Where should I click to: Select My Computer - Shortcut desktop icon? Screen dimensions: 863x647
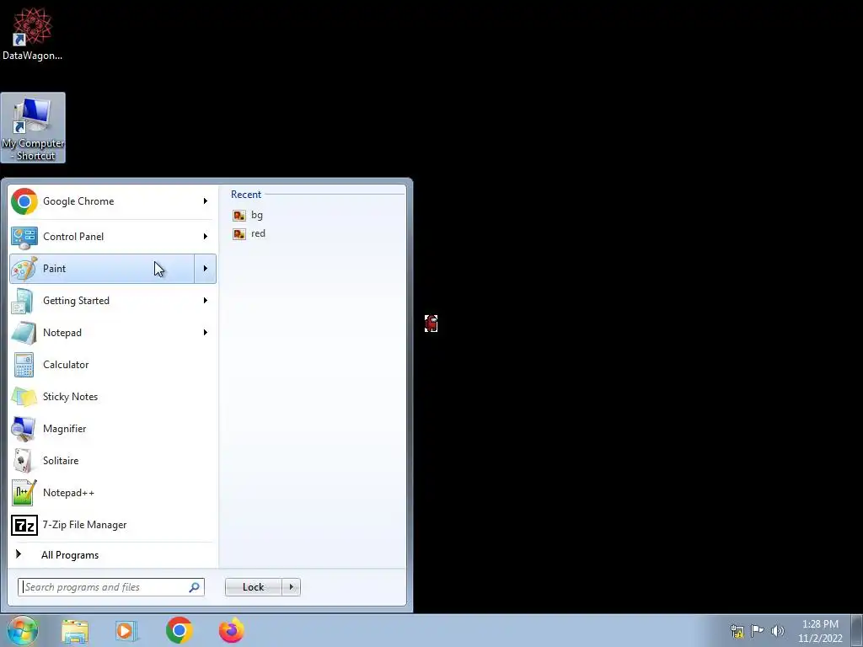click(x=33, y=128)
